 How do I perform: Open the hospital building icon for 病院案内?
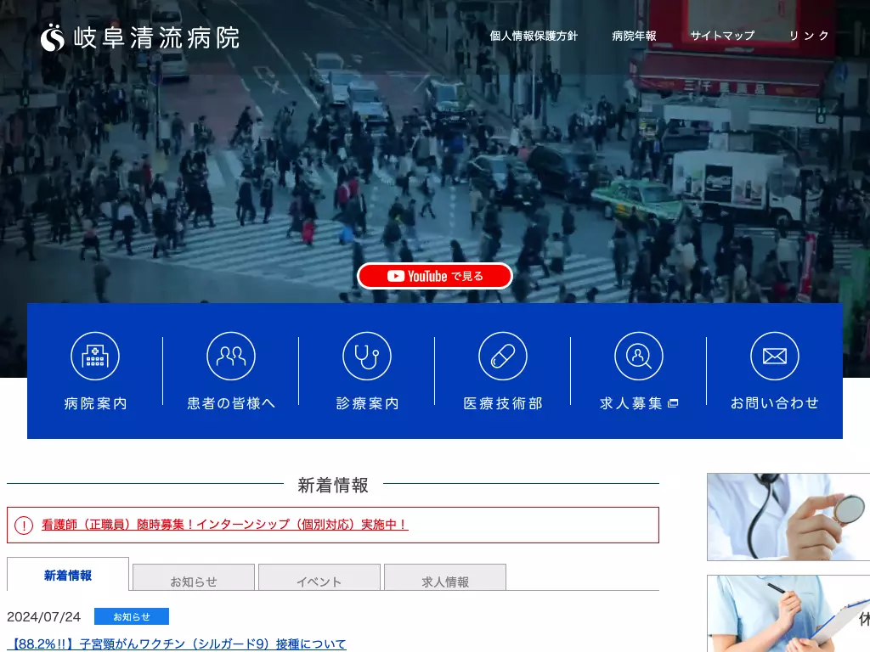(x=95, y=356)
